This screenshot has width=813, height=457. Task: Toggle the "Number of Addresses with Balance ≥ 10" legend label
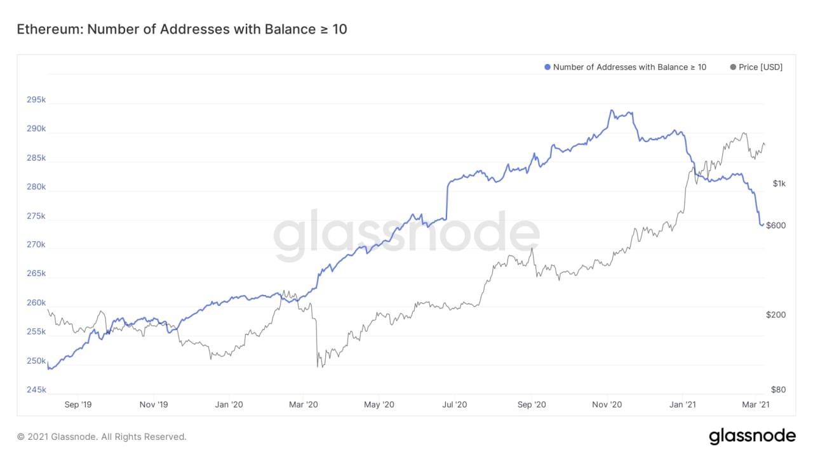[629, 67]
